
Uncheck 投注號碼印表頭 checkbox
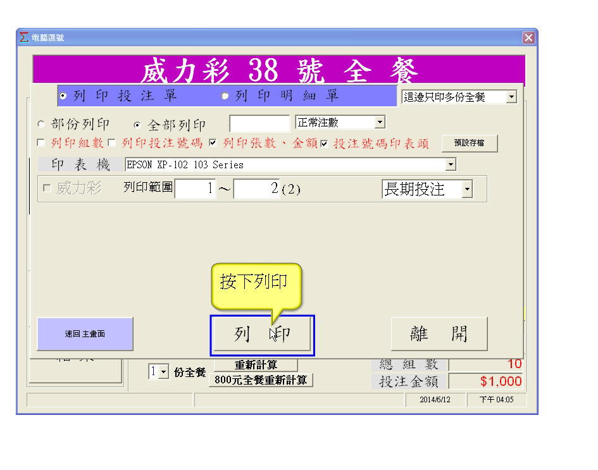coord(324,144)
